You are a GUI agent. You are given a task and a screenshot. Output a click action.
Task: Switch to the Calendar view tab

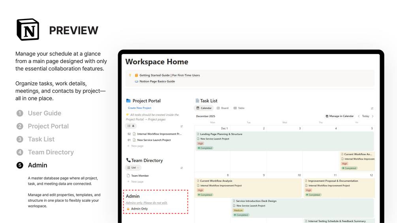pyautogui.click(x=204, y=108)
